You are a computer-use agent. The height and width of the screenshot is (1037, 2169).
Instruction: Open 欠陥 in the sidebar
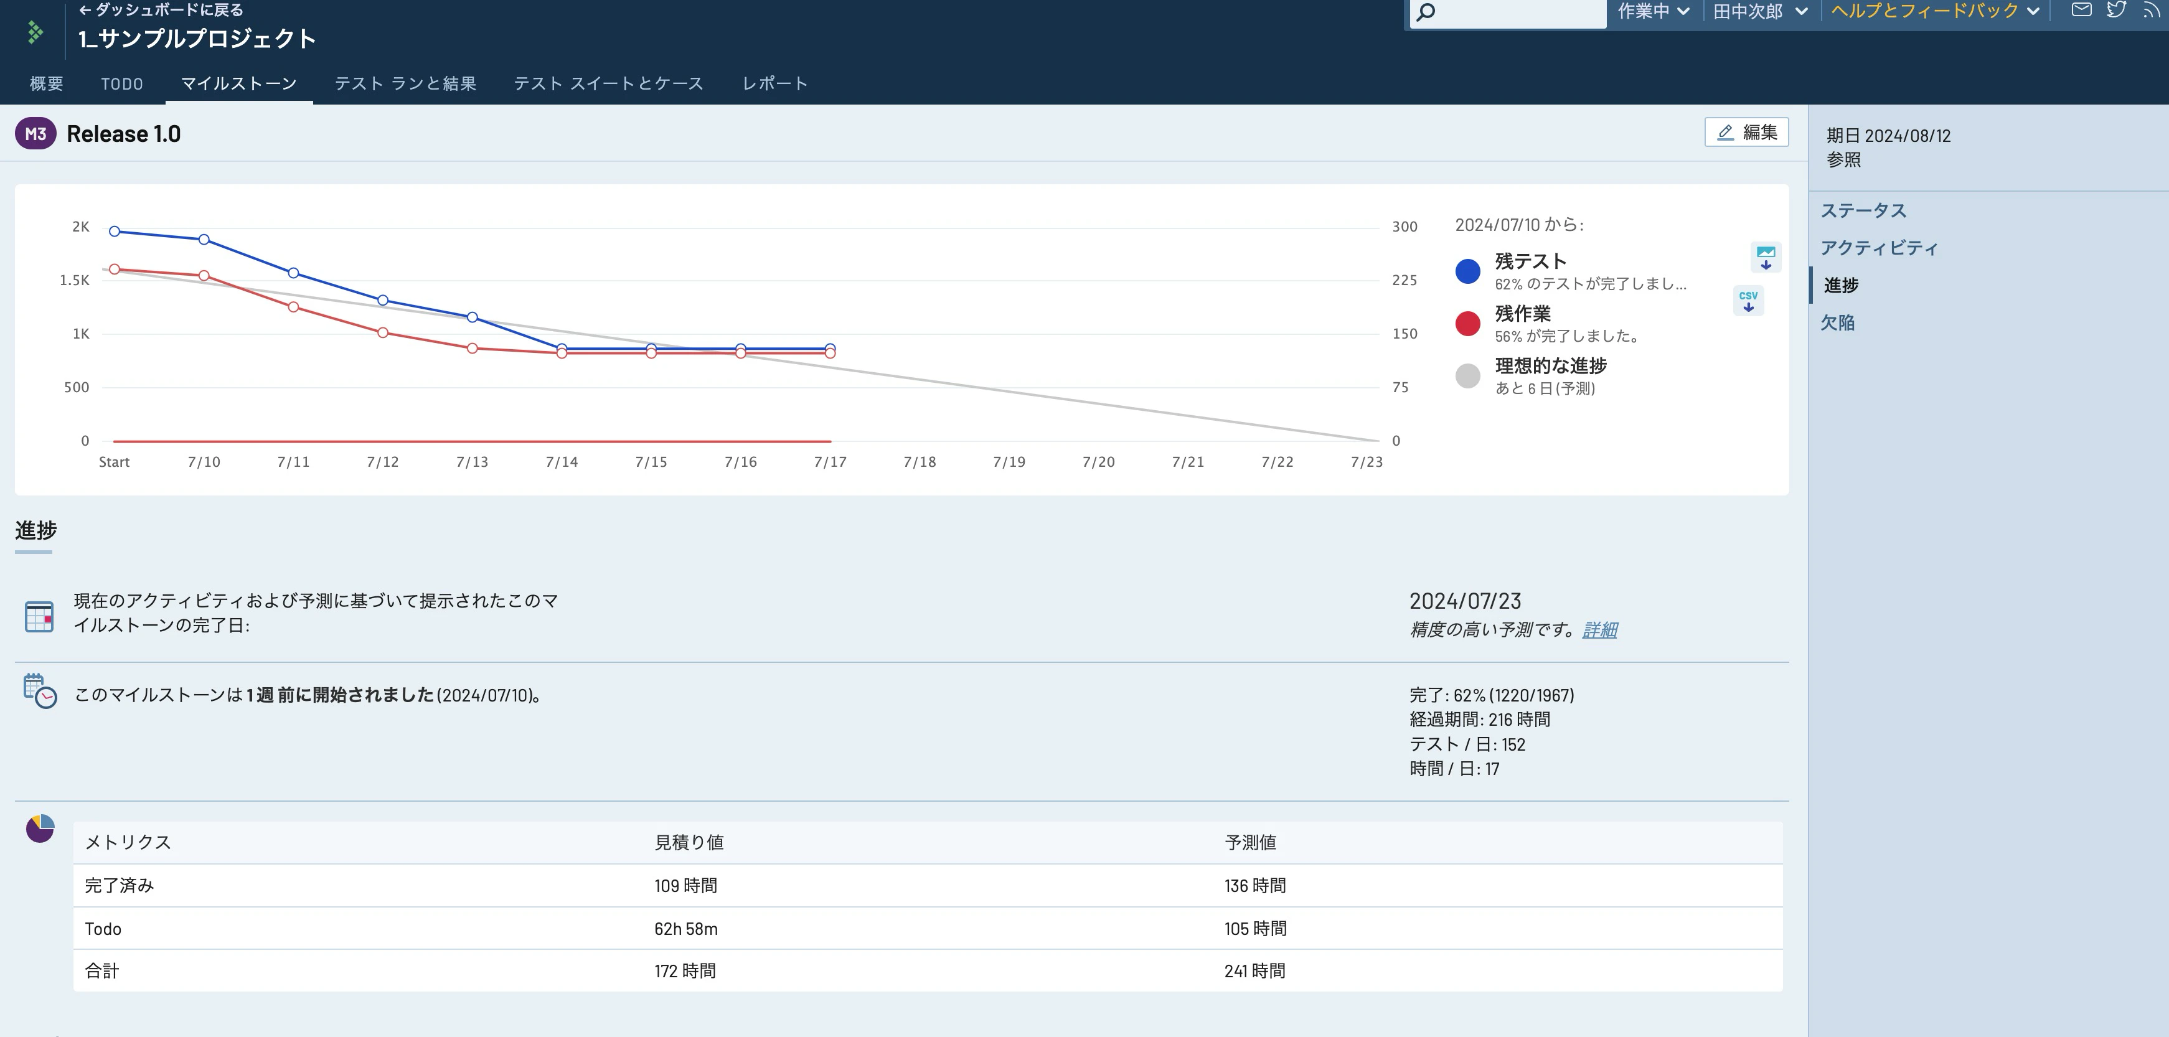pyautogui.click(x=1837, y=322)
